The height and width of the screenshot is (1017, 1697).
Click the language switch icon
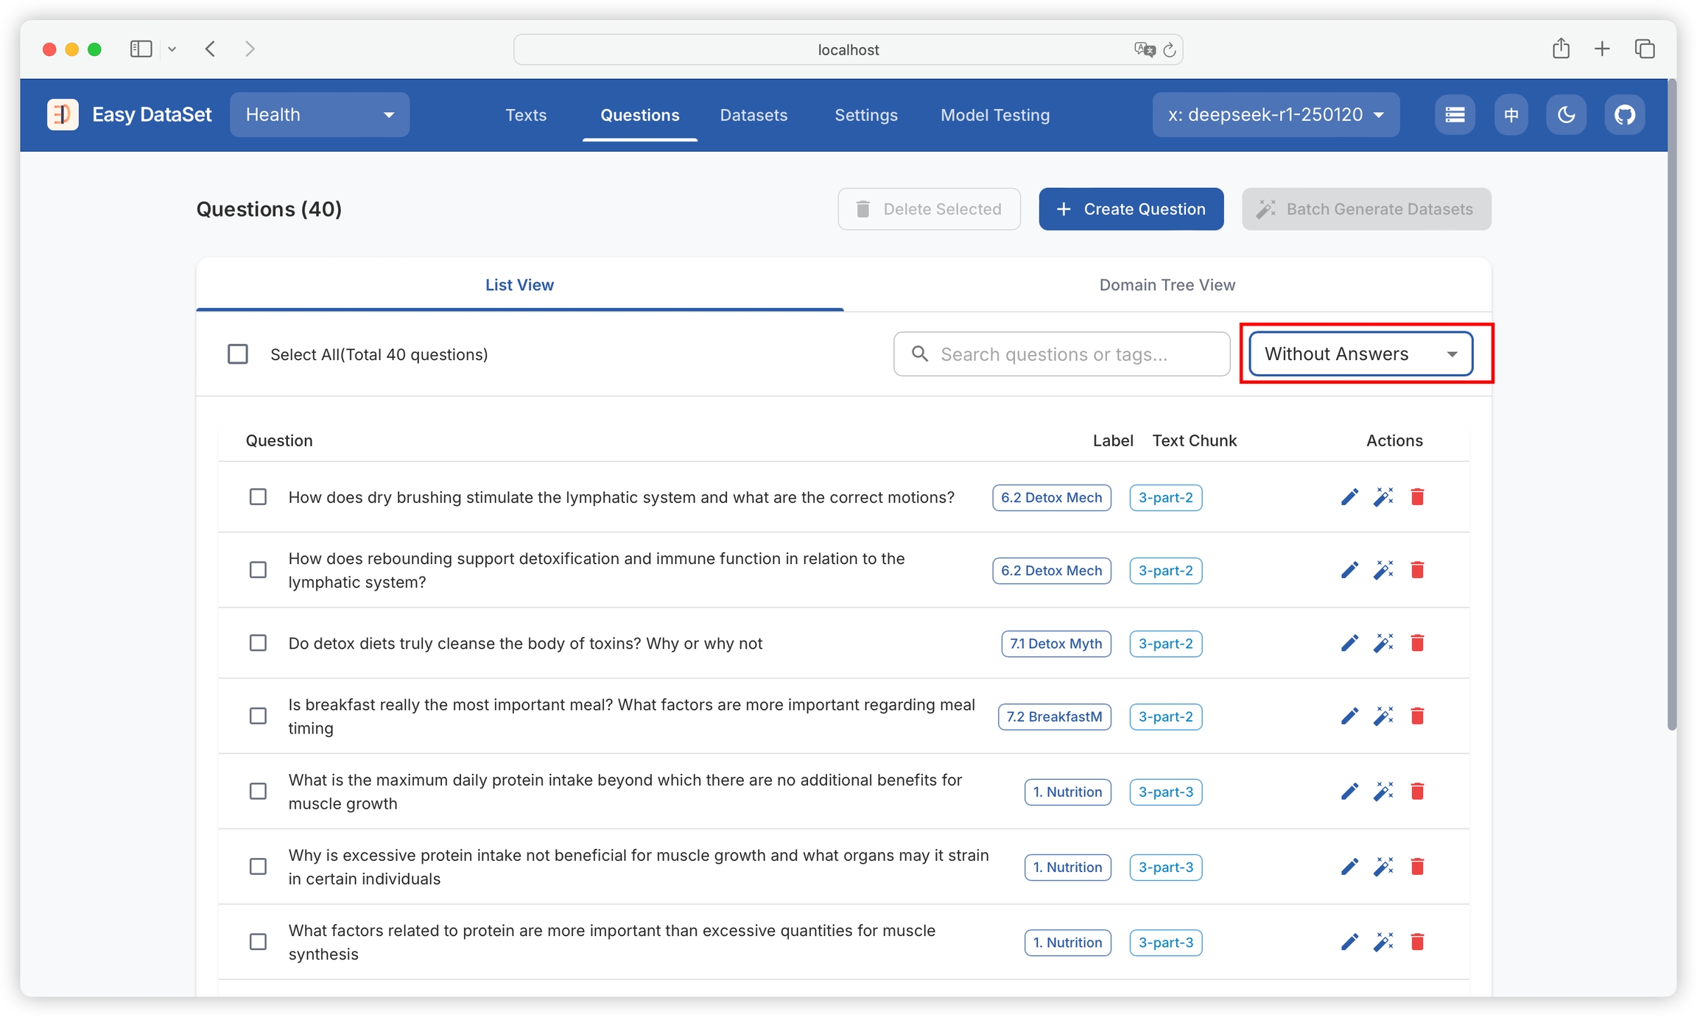tap(1511, 115)
